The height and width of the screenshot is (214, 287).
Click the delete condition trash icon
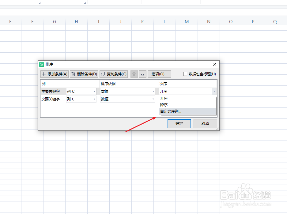(x=73, y=74)
